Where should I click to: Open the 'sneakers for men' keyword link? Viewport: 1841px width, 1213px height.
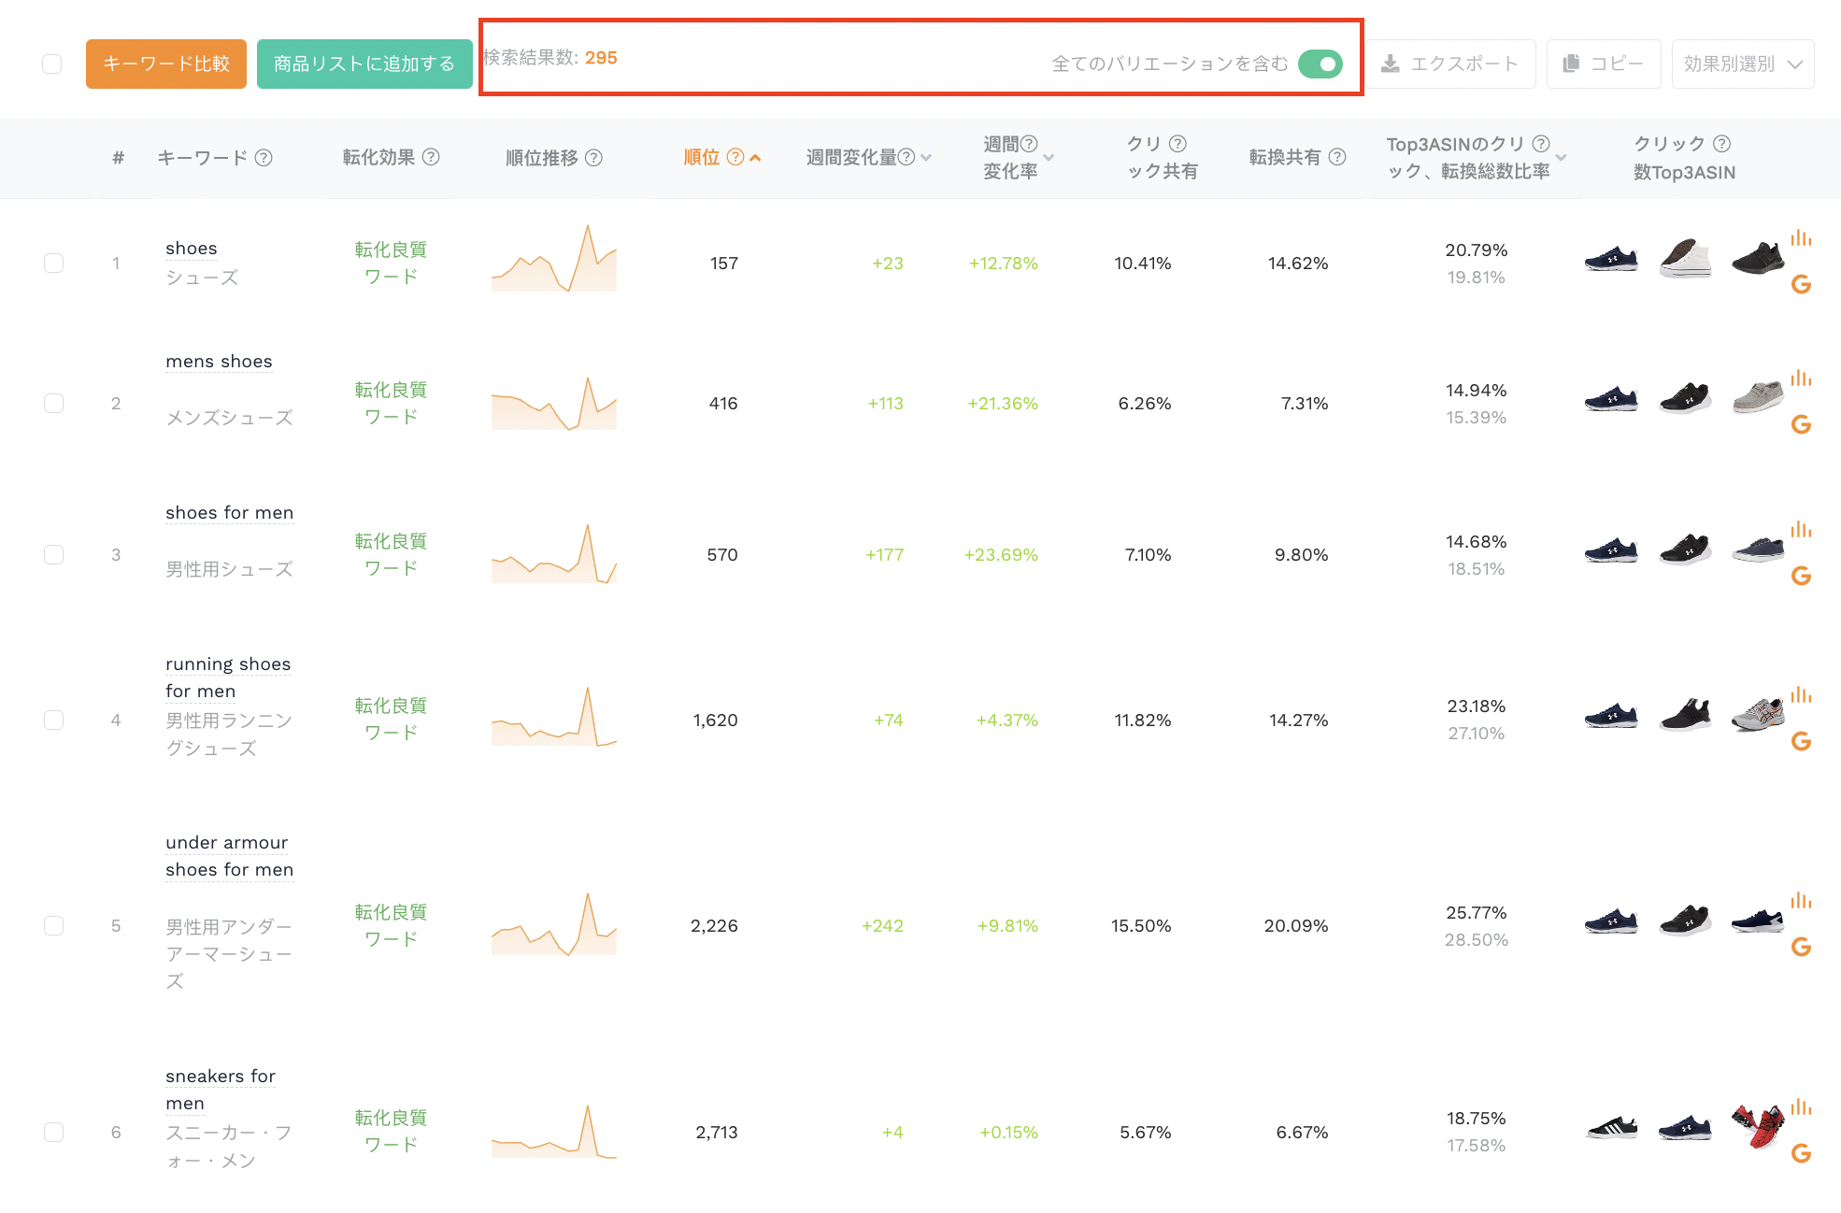(x=221, y=1090)
